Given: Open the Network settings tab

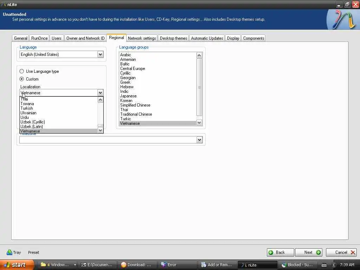Looking at the screenshot, I should [142, 38].
